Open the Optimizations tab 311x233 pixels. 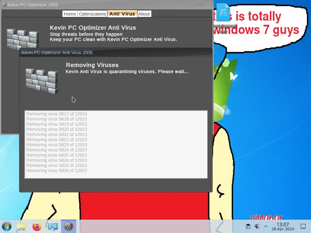coord(92,14)
